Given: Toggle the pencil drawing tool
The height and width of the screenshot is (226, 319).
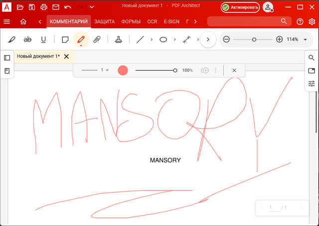Looking at the screenshot, I should click(81, 39).
